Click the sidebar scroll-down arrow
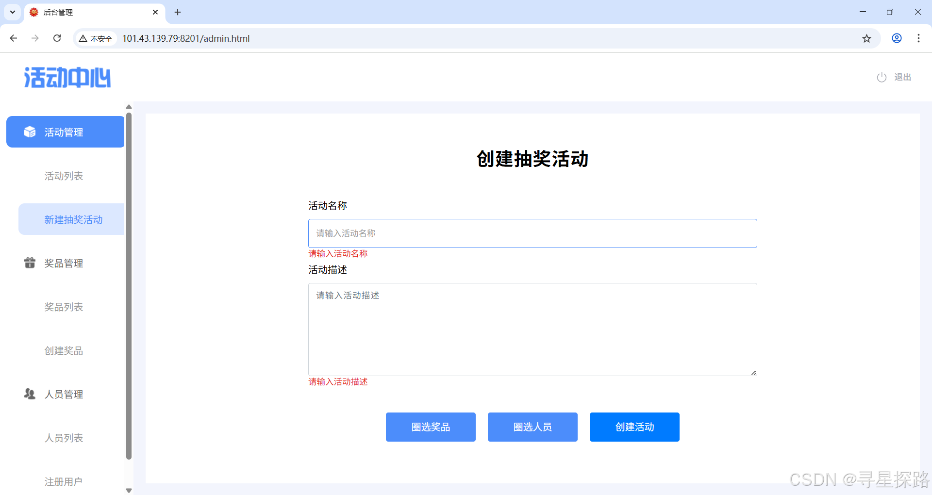The width and height of the screenshot is (932, 495). point(129,491)
